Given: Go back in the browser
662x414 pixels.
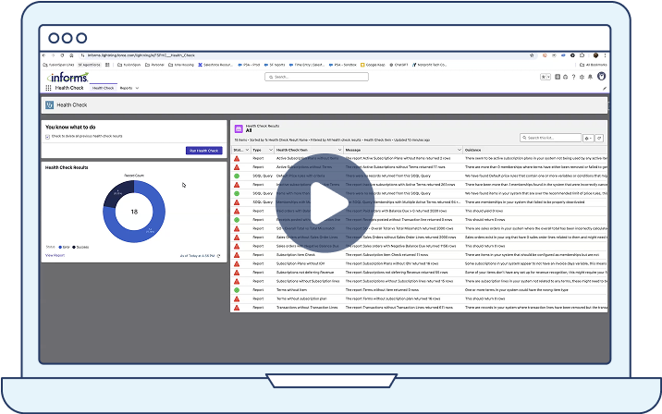Looking at the screenshot, I should point(43,55).
